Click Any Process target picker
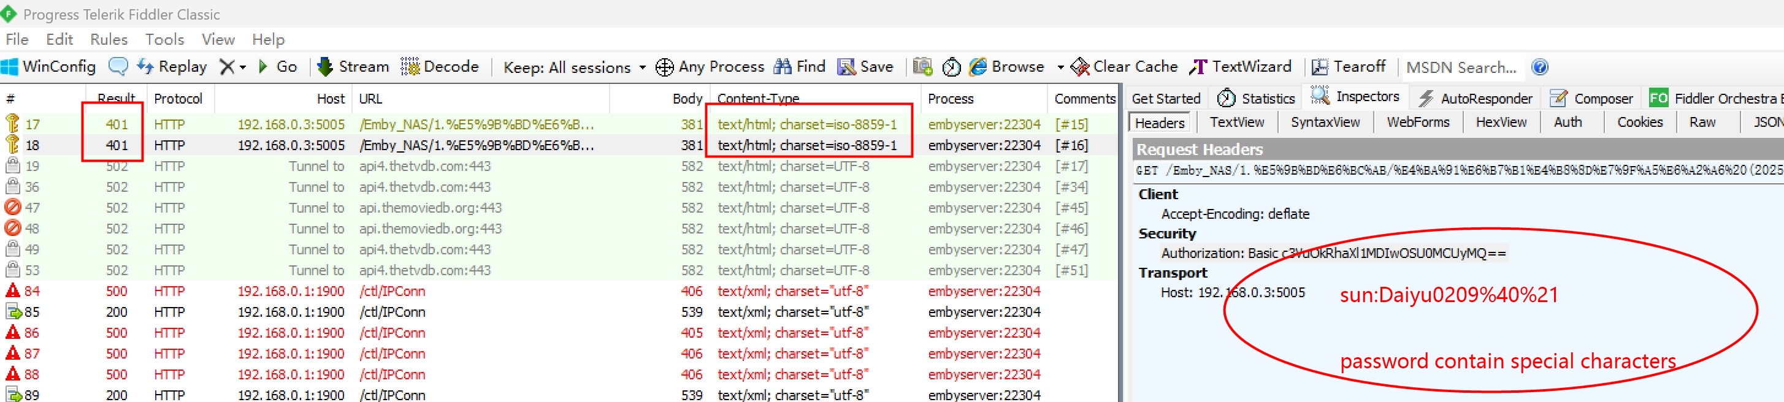 tap(709, 67)
